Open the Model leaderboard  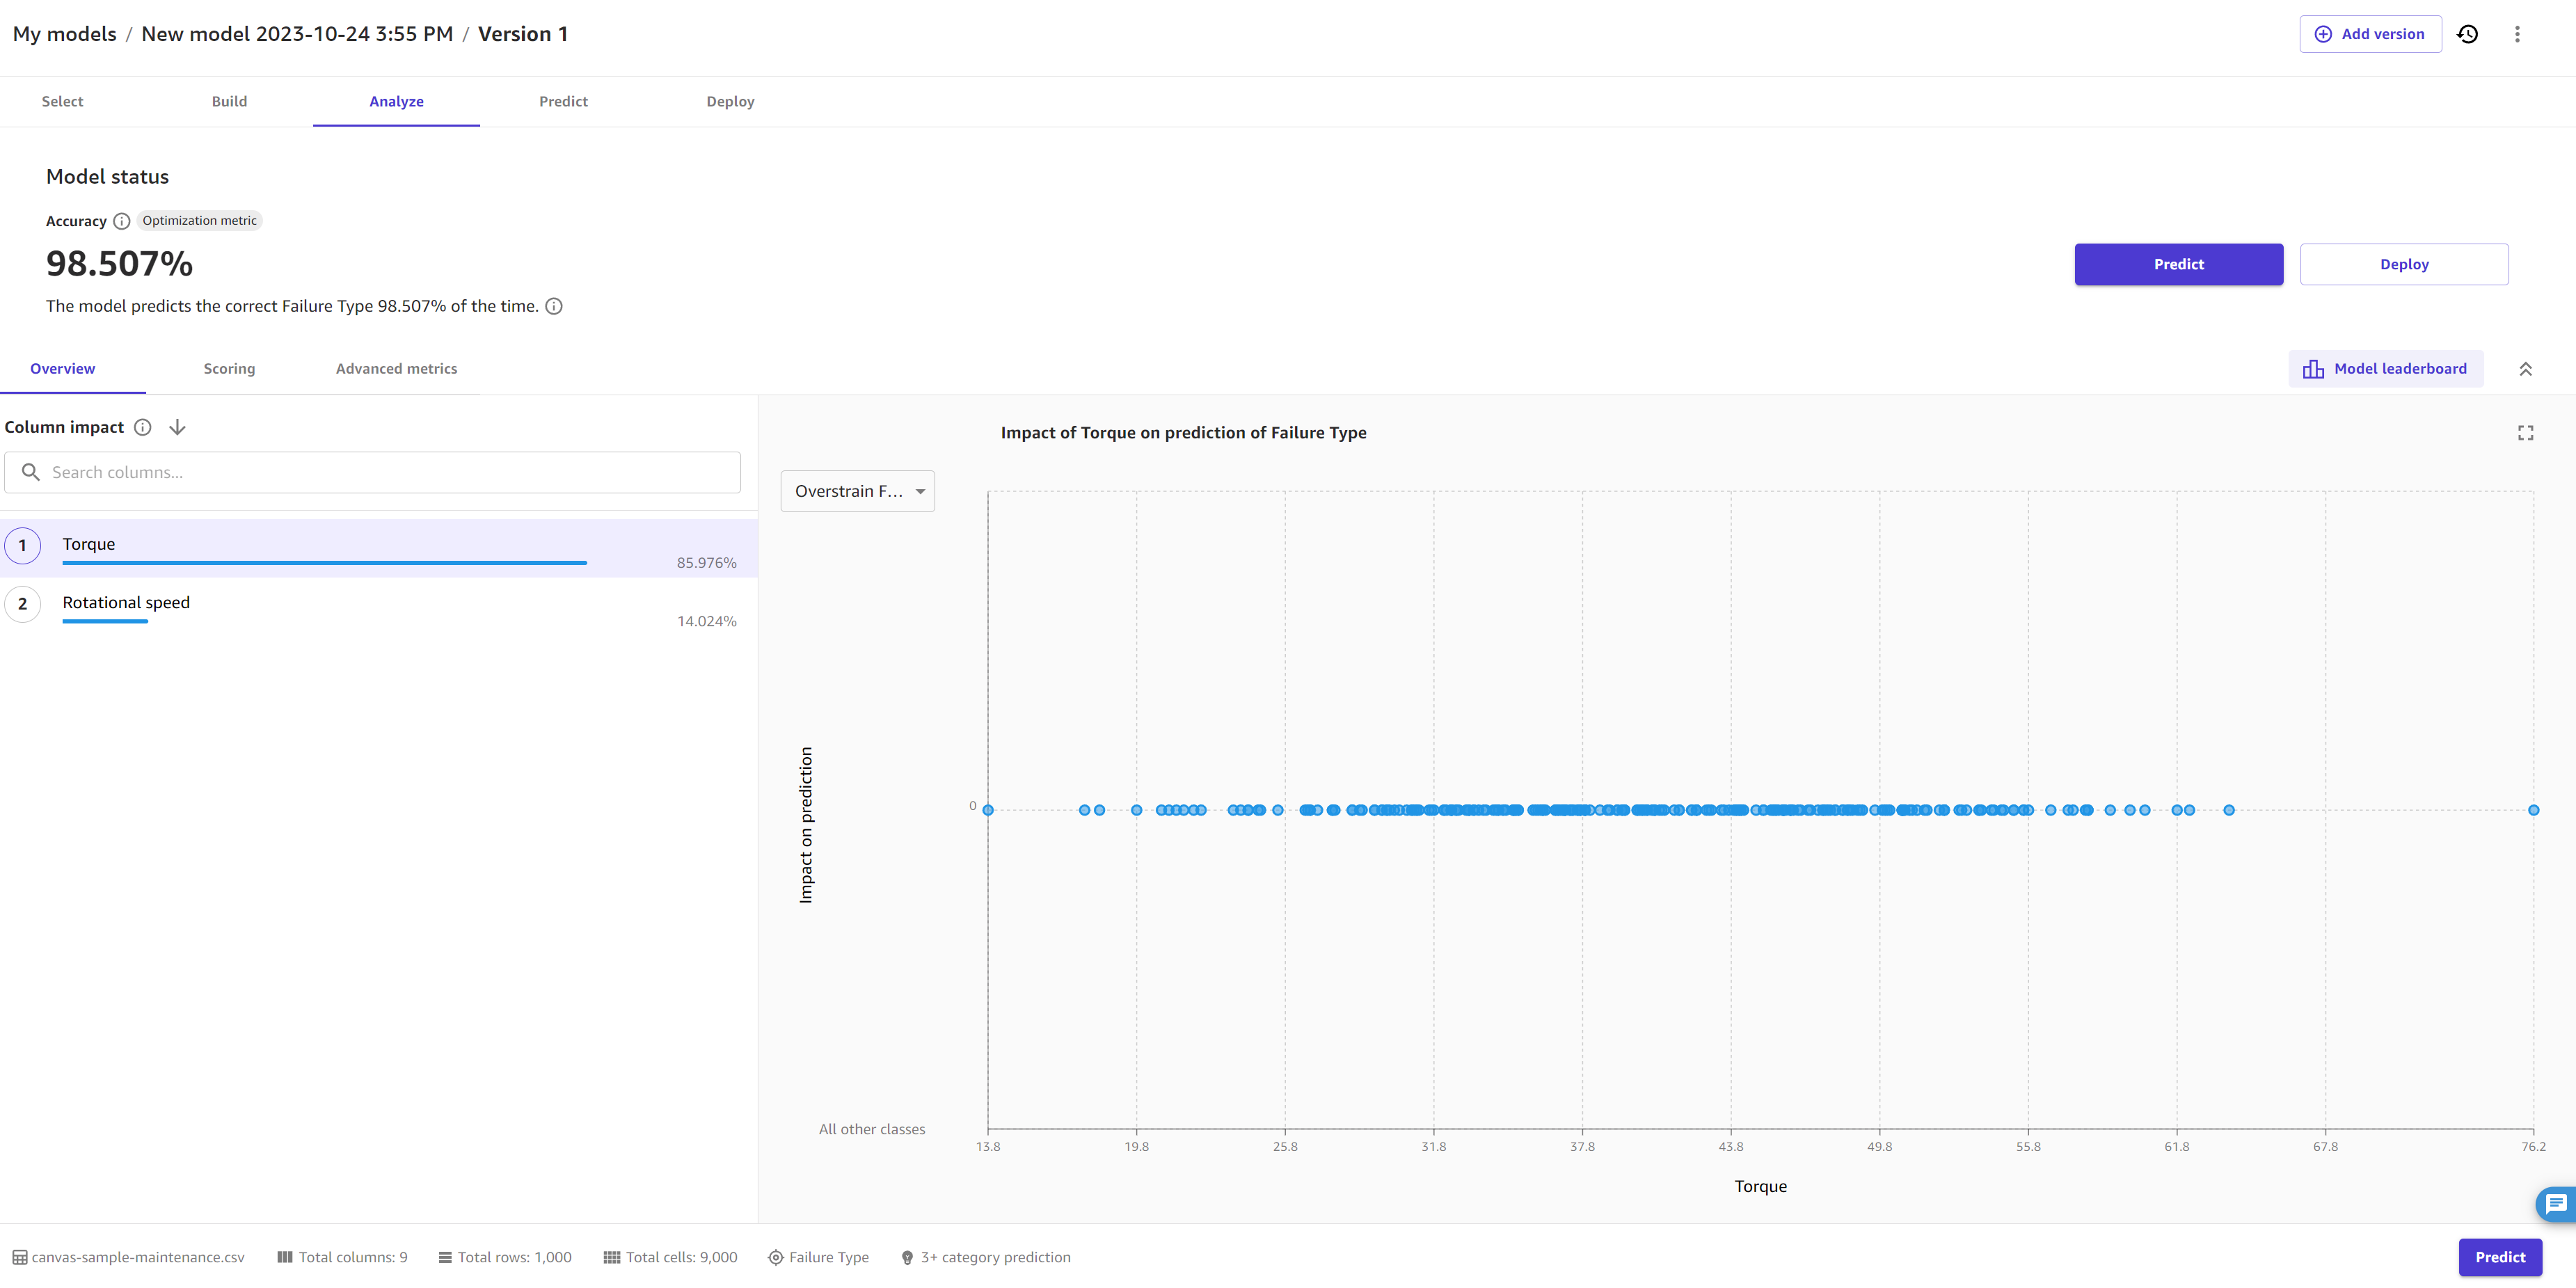(x=2385, y=368)
